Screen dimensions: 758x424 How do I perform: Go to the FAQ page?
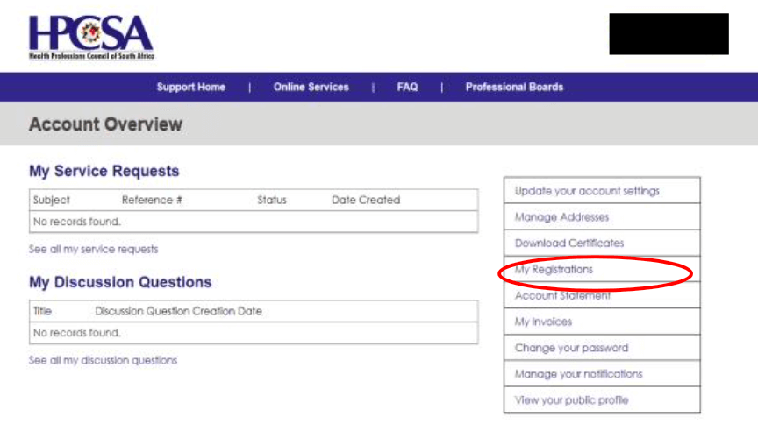[407, 87]
